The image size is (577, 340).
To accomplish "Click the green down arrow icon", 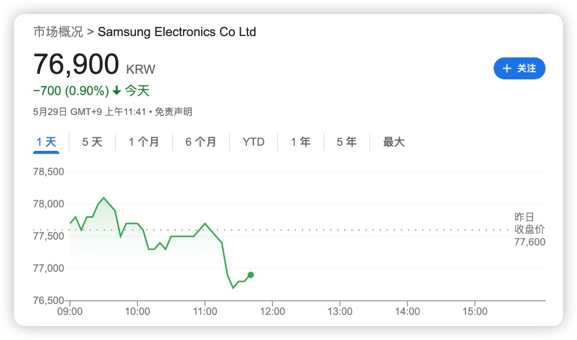I will [x=117, y=91].
